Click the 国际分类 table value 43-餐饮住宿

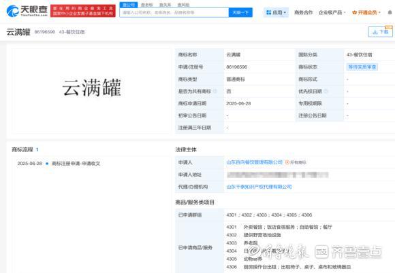(x=359, y=54)
